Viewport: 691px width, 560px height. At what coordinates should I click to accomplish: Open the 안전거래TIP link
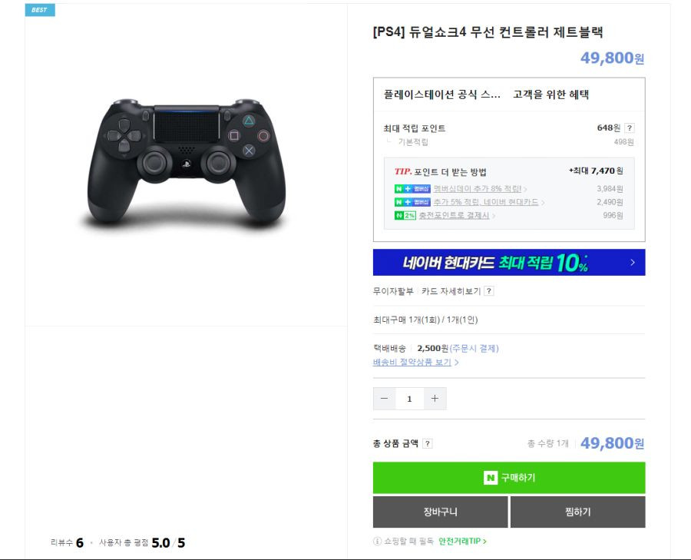[462, 541]
